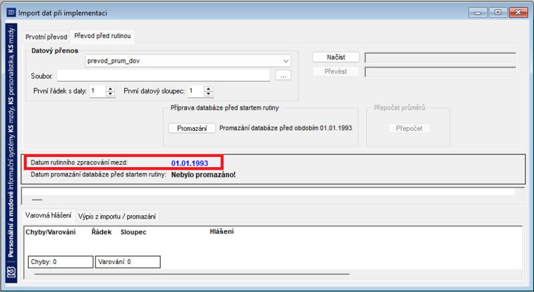Open the Varovná hlášení tab
Image resolution: width=534 pixels, height=292 pixels.
(48, 215)
